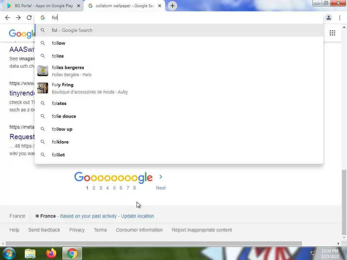This screenshot has width=347, height=260.
Task: Open the Privacy footer link
Action: pos(77,230)
